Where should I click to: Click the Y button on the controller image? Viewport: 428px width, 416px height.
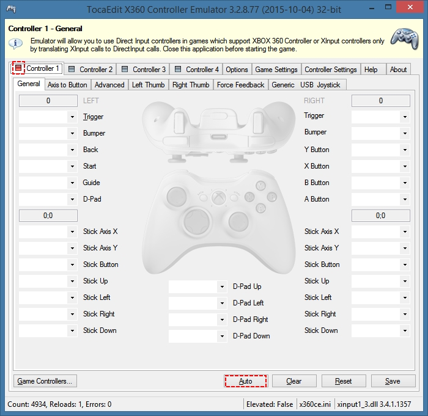(260, 186)
